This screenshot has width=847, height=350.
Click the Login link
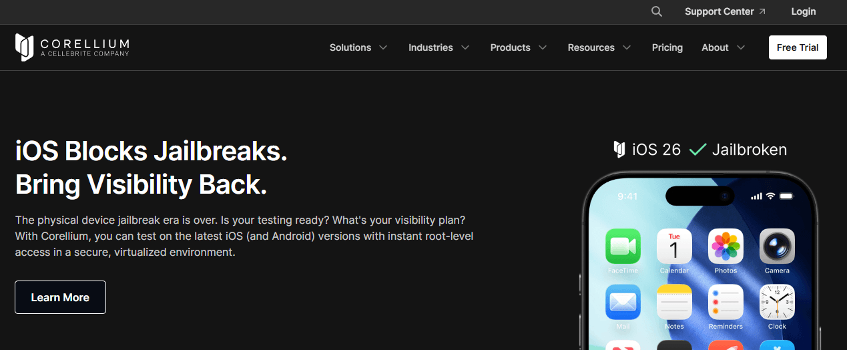click(804, 11)
